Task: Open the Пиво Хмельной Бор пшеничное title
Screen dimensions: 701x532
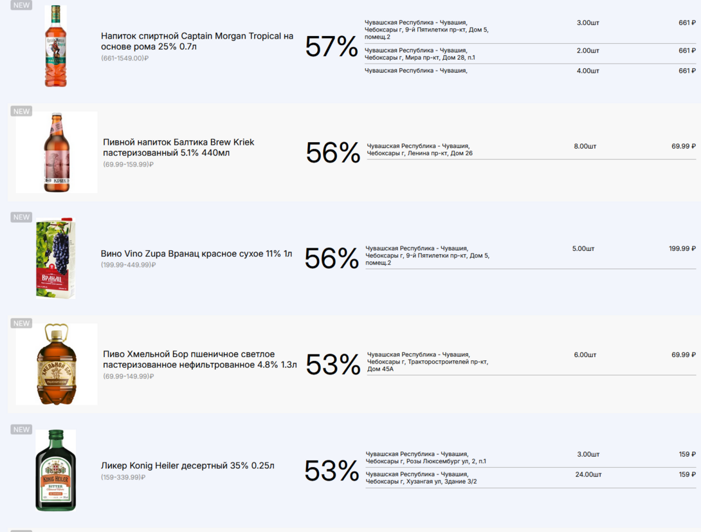Action: point(199,360)
